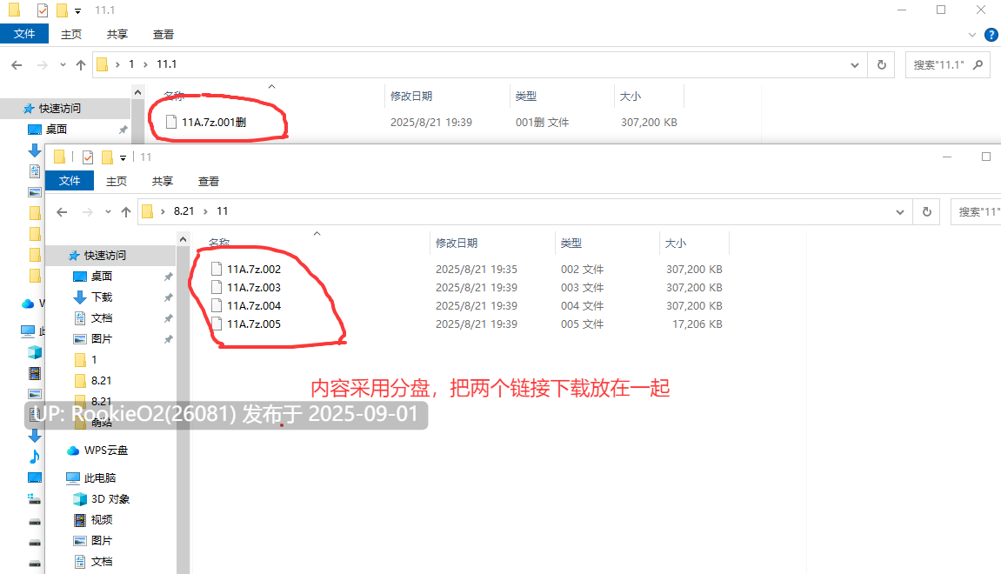Open the 共享 tab in window 11

[162, 181]
